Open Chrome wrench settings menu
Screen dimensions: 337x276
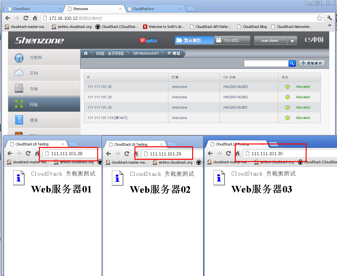tap(329, 18)
